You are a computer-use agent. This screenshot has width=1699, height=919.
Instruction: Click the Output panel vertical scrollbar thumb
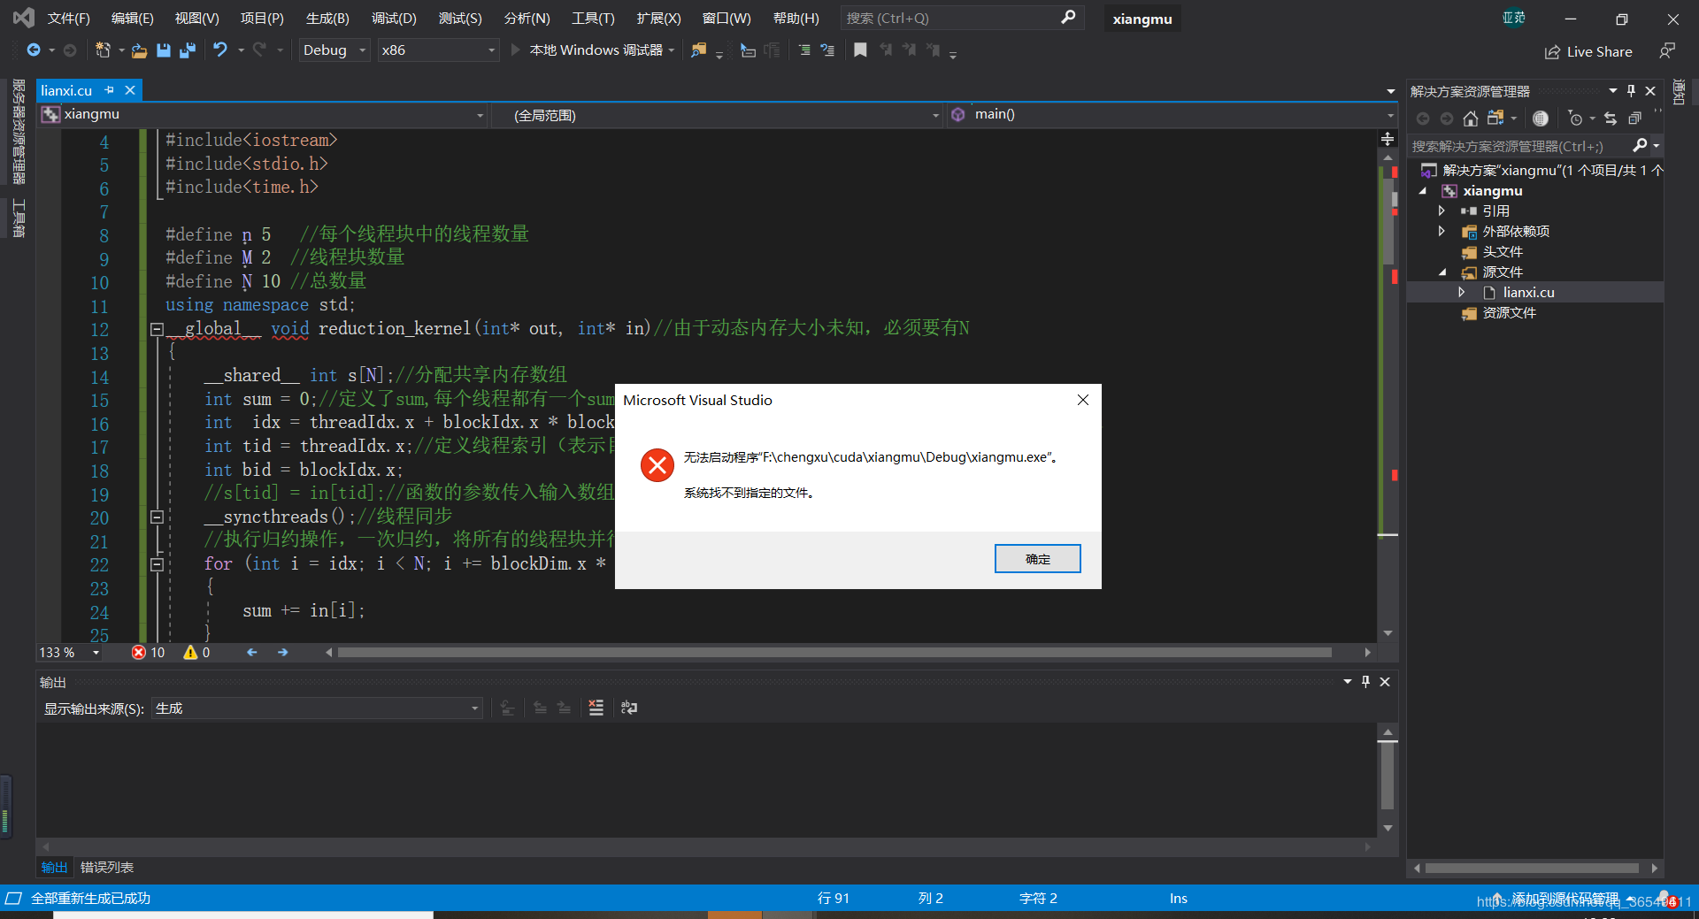click(x=1388, y=775)
